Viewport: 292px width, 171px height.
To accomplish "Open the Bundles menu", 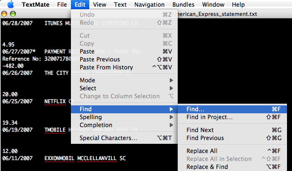I will coord(184,5).
